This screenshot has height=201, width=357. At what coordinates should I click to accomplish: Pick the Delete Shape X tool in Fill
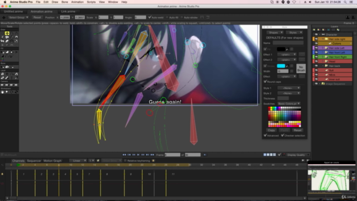click(16, 52)
